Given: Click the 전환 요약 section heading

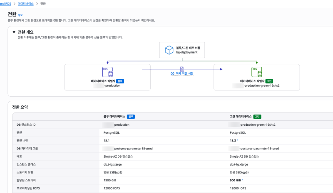Looking at the screenshot, I should point(20,107).
